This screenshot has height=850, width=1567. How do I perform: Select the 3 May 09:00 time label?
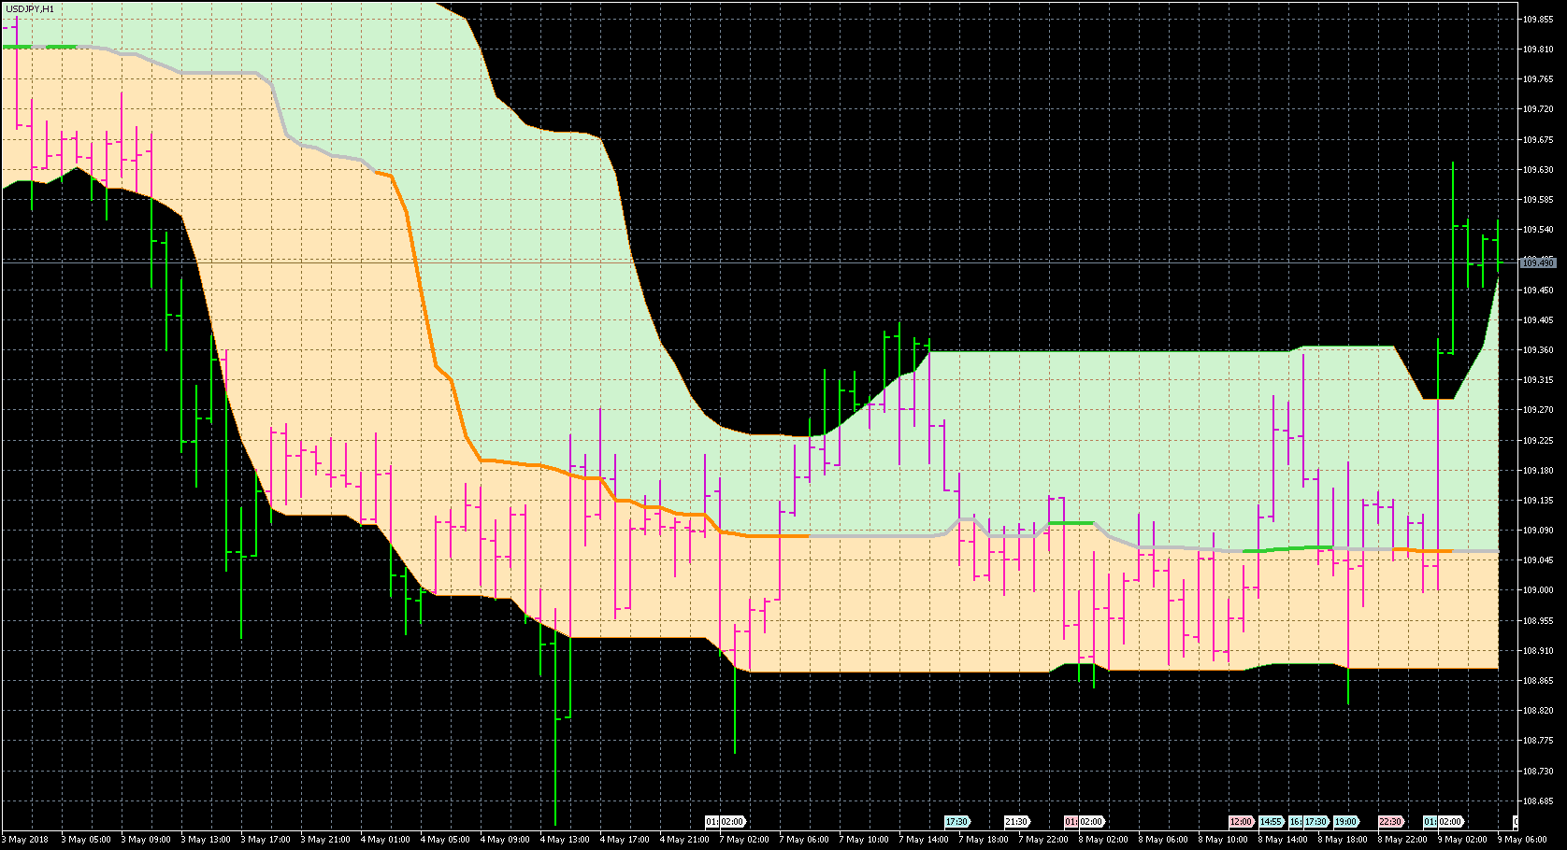pyautogui.click(x=146, y=840)
